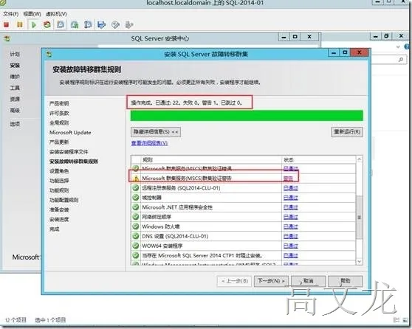The width and height of the screenshot is (412, 329).
Task: Click 设置角色 step in setup sidebar
Action: [59, 171]
